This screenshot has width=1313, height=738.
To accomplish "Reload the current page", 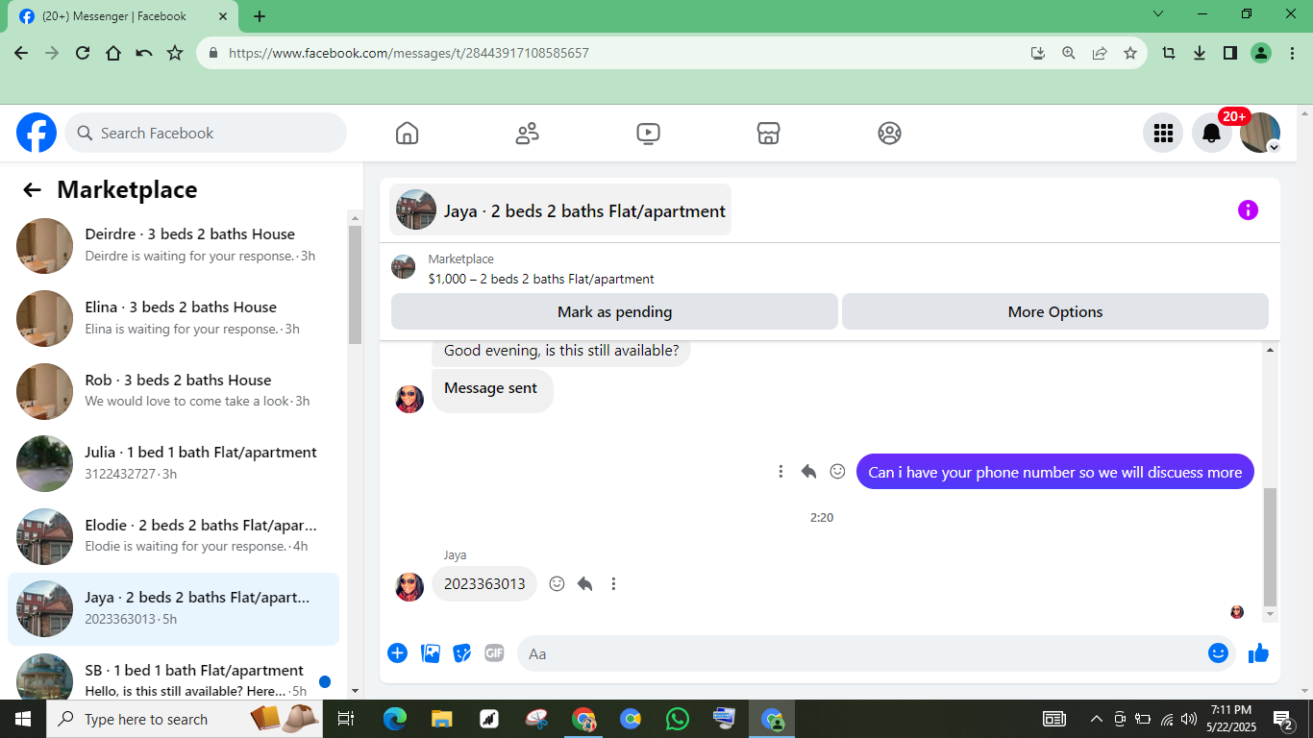I will (x=83, y=53).
